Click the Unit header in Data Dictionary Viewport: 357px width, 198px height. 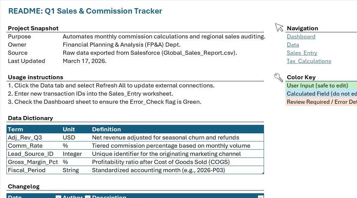pyautogui.click(x=69, y=129)
